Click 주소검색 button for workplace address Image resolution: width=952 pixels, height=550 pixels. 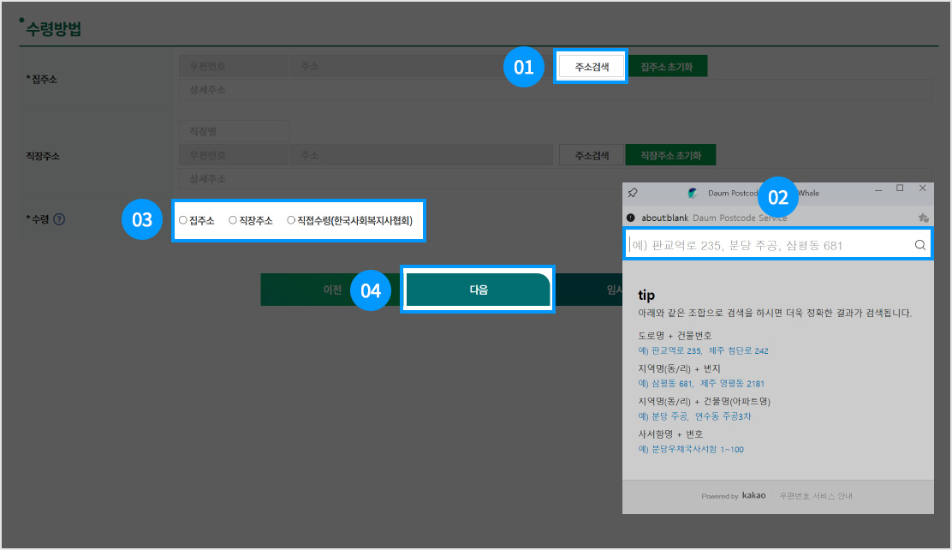[x=592, y=155]
